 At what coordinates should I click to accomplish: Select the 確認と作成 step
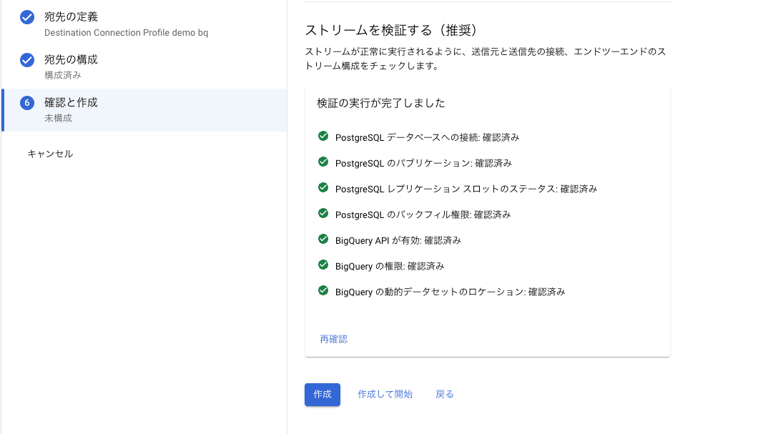[x=71, y=103]
